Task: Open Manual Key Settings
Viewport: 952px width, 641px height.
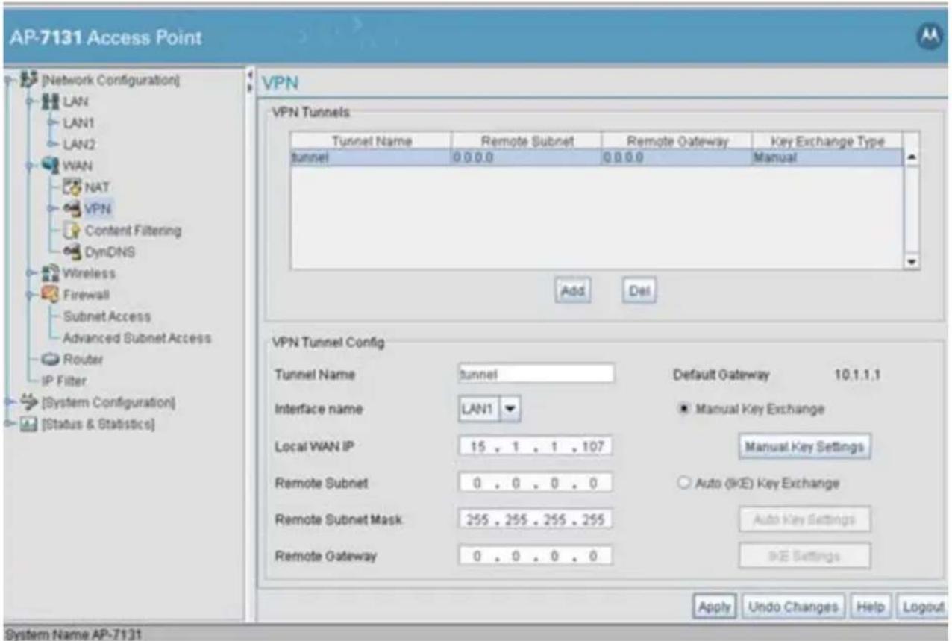Action: point(804,446)
